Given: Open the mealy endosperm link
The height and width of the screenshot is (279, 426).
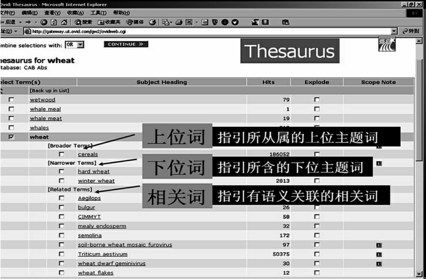Looking at the screenshot, I should click(102, 226).
